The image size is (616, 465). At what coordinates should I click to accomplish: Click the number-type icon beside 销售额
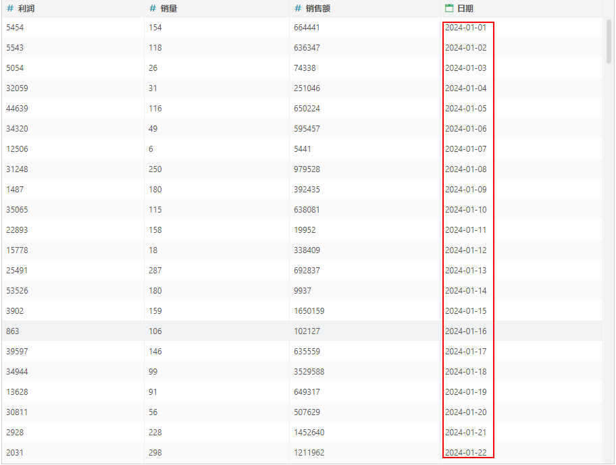click(x=298, y=9)
